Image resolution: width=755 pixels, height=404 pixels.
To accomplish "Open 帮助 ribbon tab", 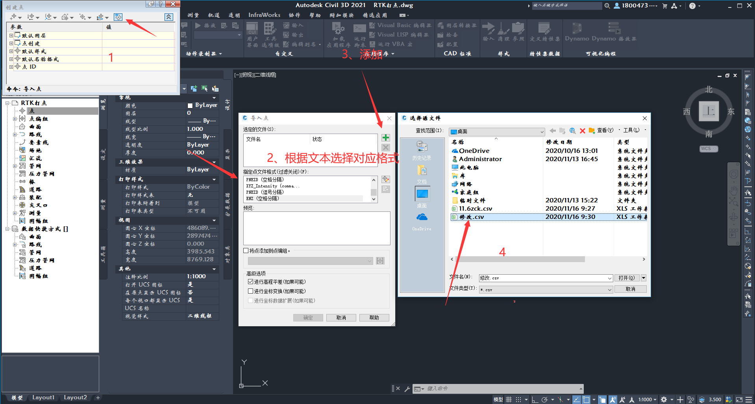I will point(315,15).
